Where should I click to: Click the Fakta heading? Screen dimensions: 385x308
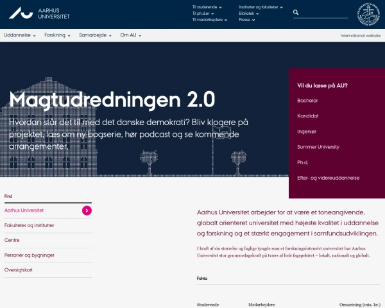[x=202, y=278]
